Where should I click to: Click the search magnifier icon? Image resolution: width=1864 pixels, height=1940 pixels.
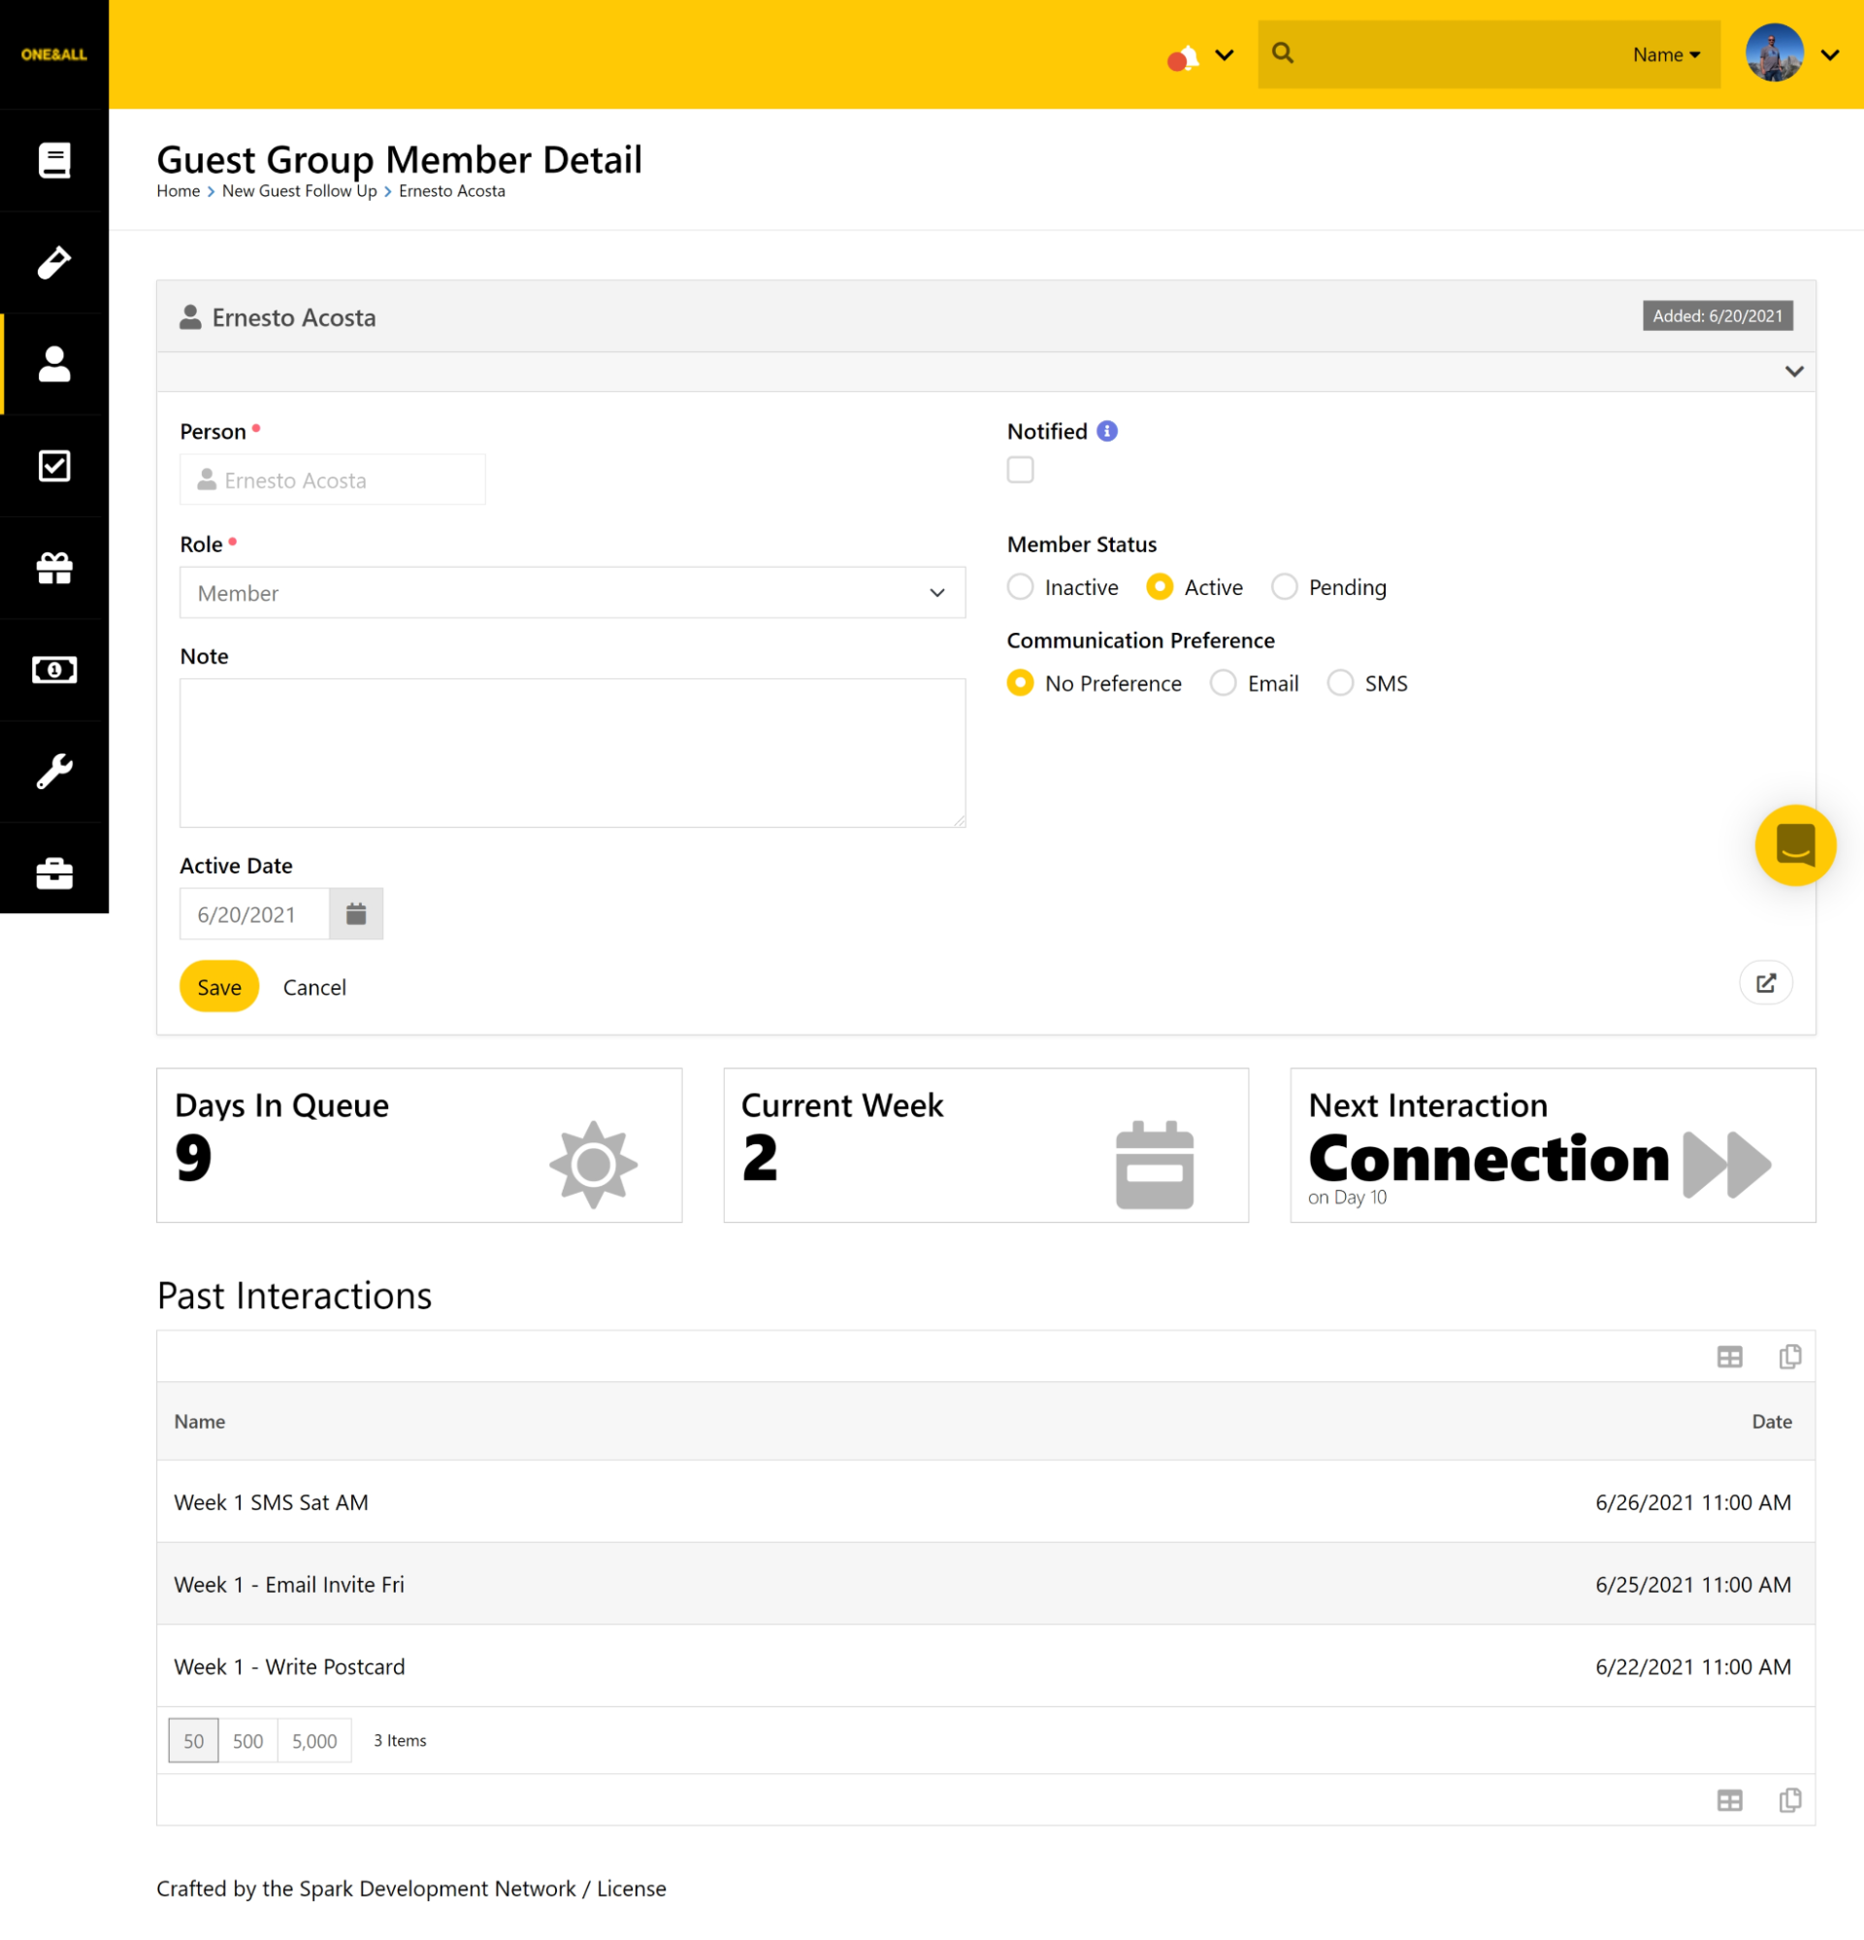(x=1283, y=53)
